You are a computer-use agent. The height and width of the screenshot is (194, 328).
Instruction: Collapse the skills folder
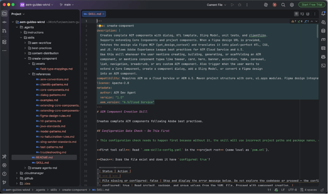pos(21,38)
